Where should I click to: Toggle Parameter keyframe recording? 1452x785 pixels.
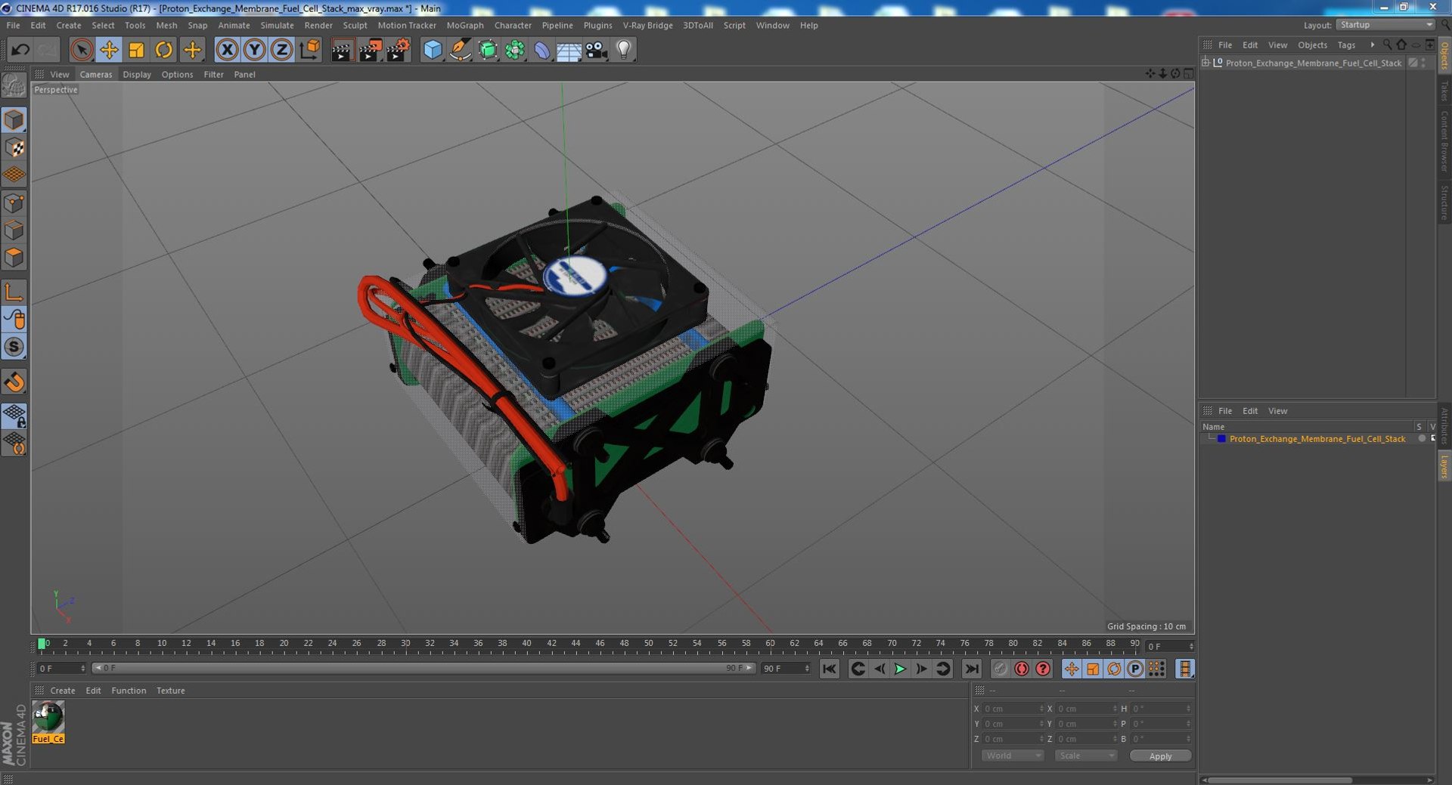tap(1135, 669)
